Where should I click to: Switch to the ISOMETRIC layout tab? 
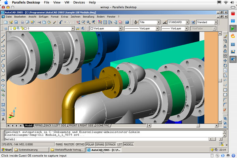point(103,126)
